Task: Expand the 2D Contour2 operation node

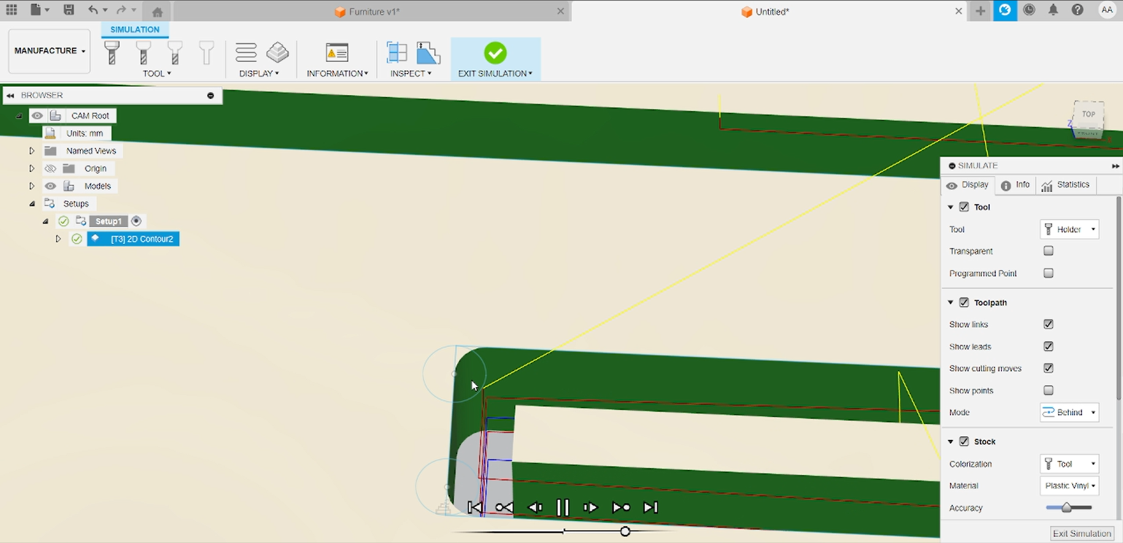Action: tap(58, 239)
